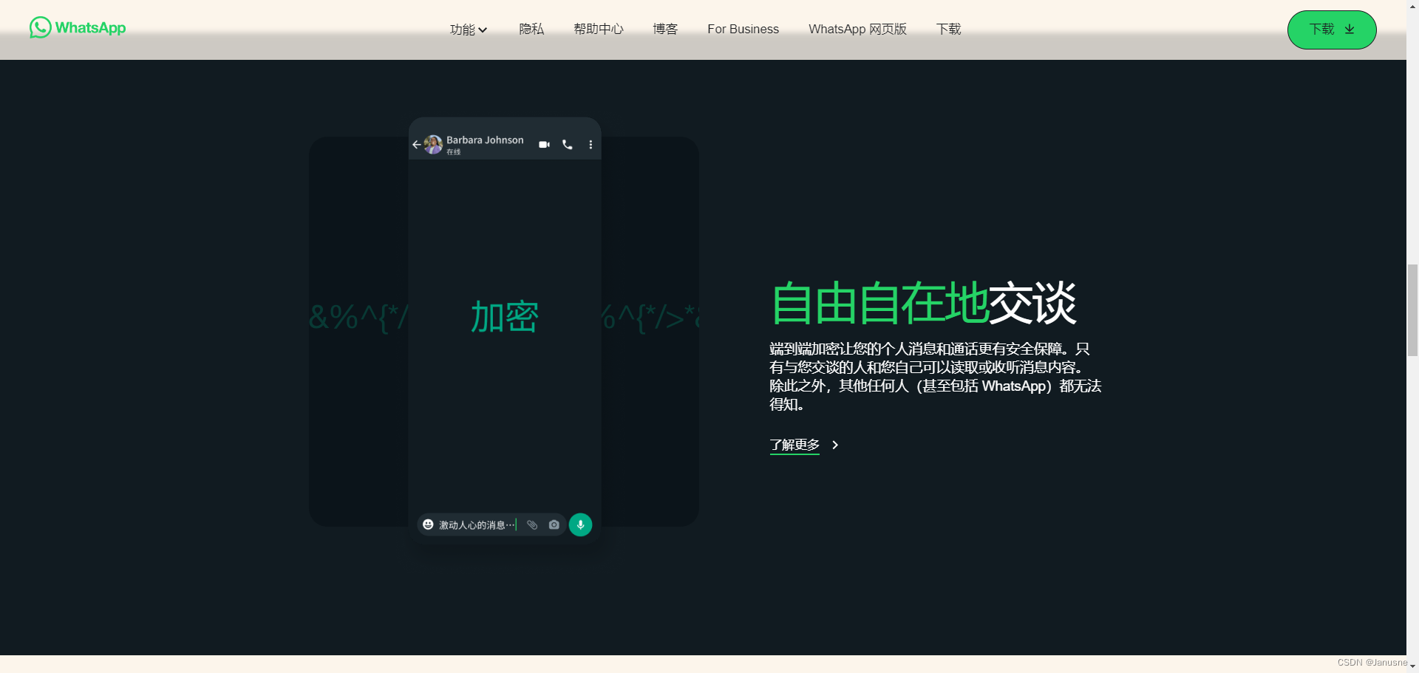Record a voice message with the microphone icon

tap(580, 525)
